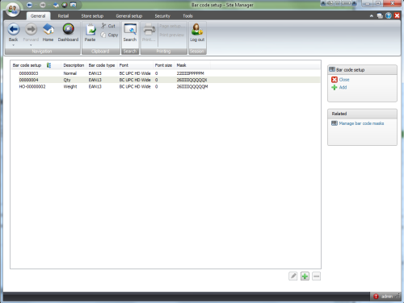Viewport: 404px width, 303px height.
Task: Open the round application menu button
Action: tap(12, 10)
